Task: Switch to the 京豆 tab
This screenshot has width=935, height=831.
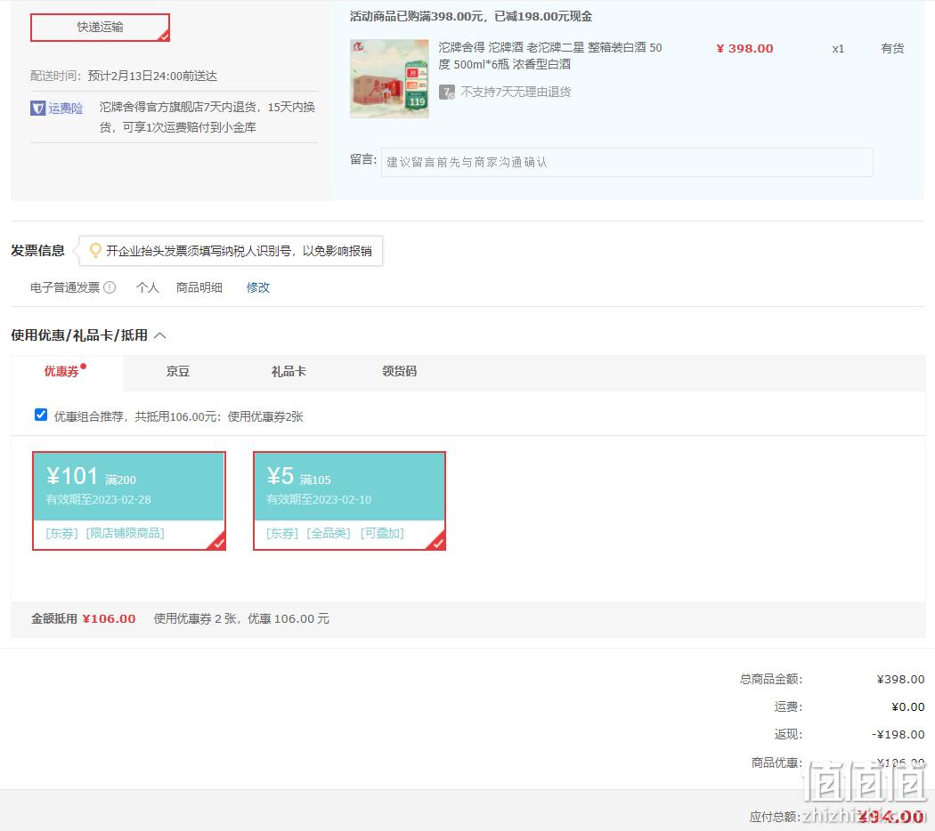Action: (x=178, y=371)
